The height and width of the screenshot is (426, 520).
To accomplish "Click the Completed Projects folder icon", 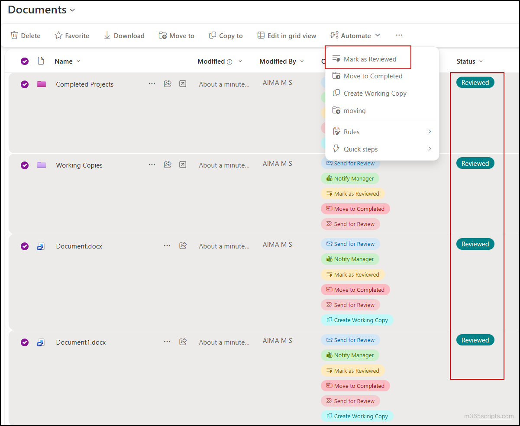I will [x=42, y=84].
